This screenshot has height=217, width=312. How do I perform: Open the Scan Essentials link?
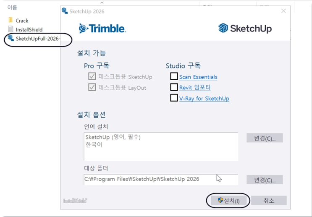(198, 77)
